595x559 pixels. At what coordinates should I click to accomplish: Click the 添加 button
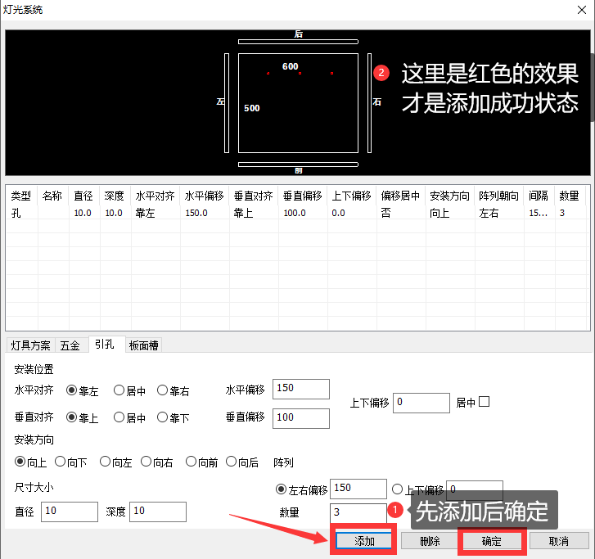364,541
